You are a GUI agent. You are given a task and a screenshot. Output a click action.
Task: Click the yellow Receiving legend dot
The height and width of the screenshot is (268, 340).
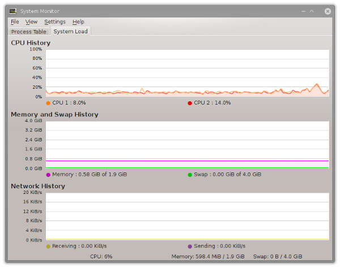[48, 247]
